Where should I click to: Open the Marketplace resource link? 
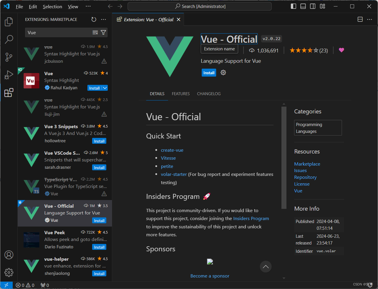point(307,164)
